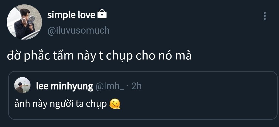This screenshot has height=127, width=279.
Task: Click the name "lee minhyung"
Action: [65, 86]
